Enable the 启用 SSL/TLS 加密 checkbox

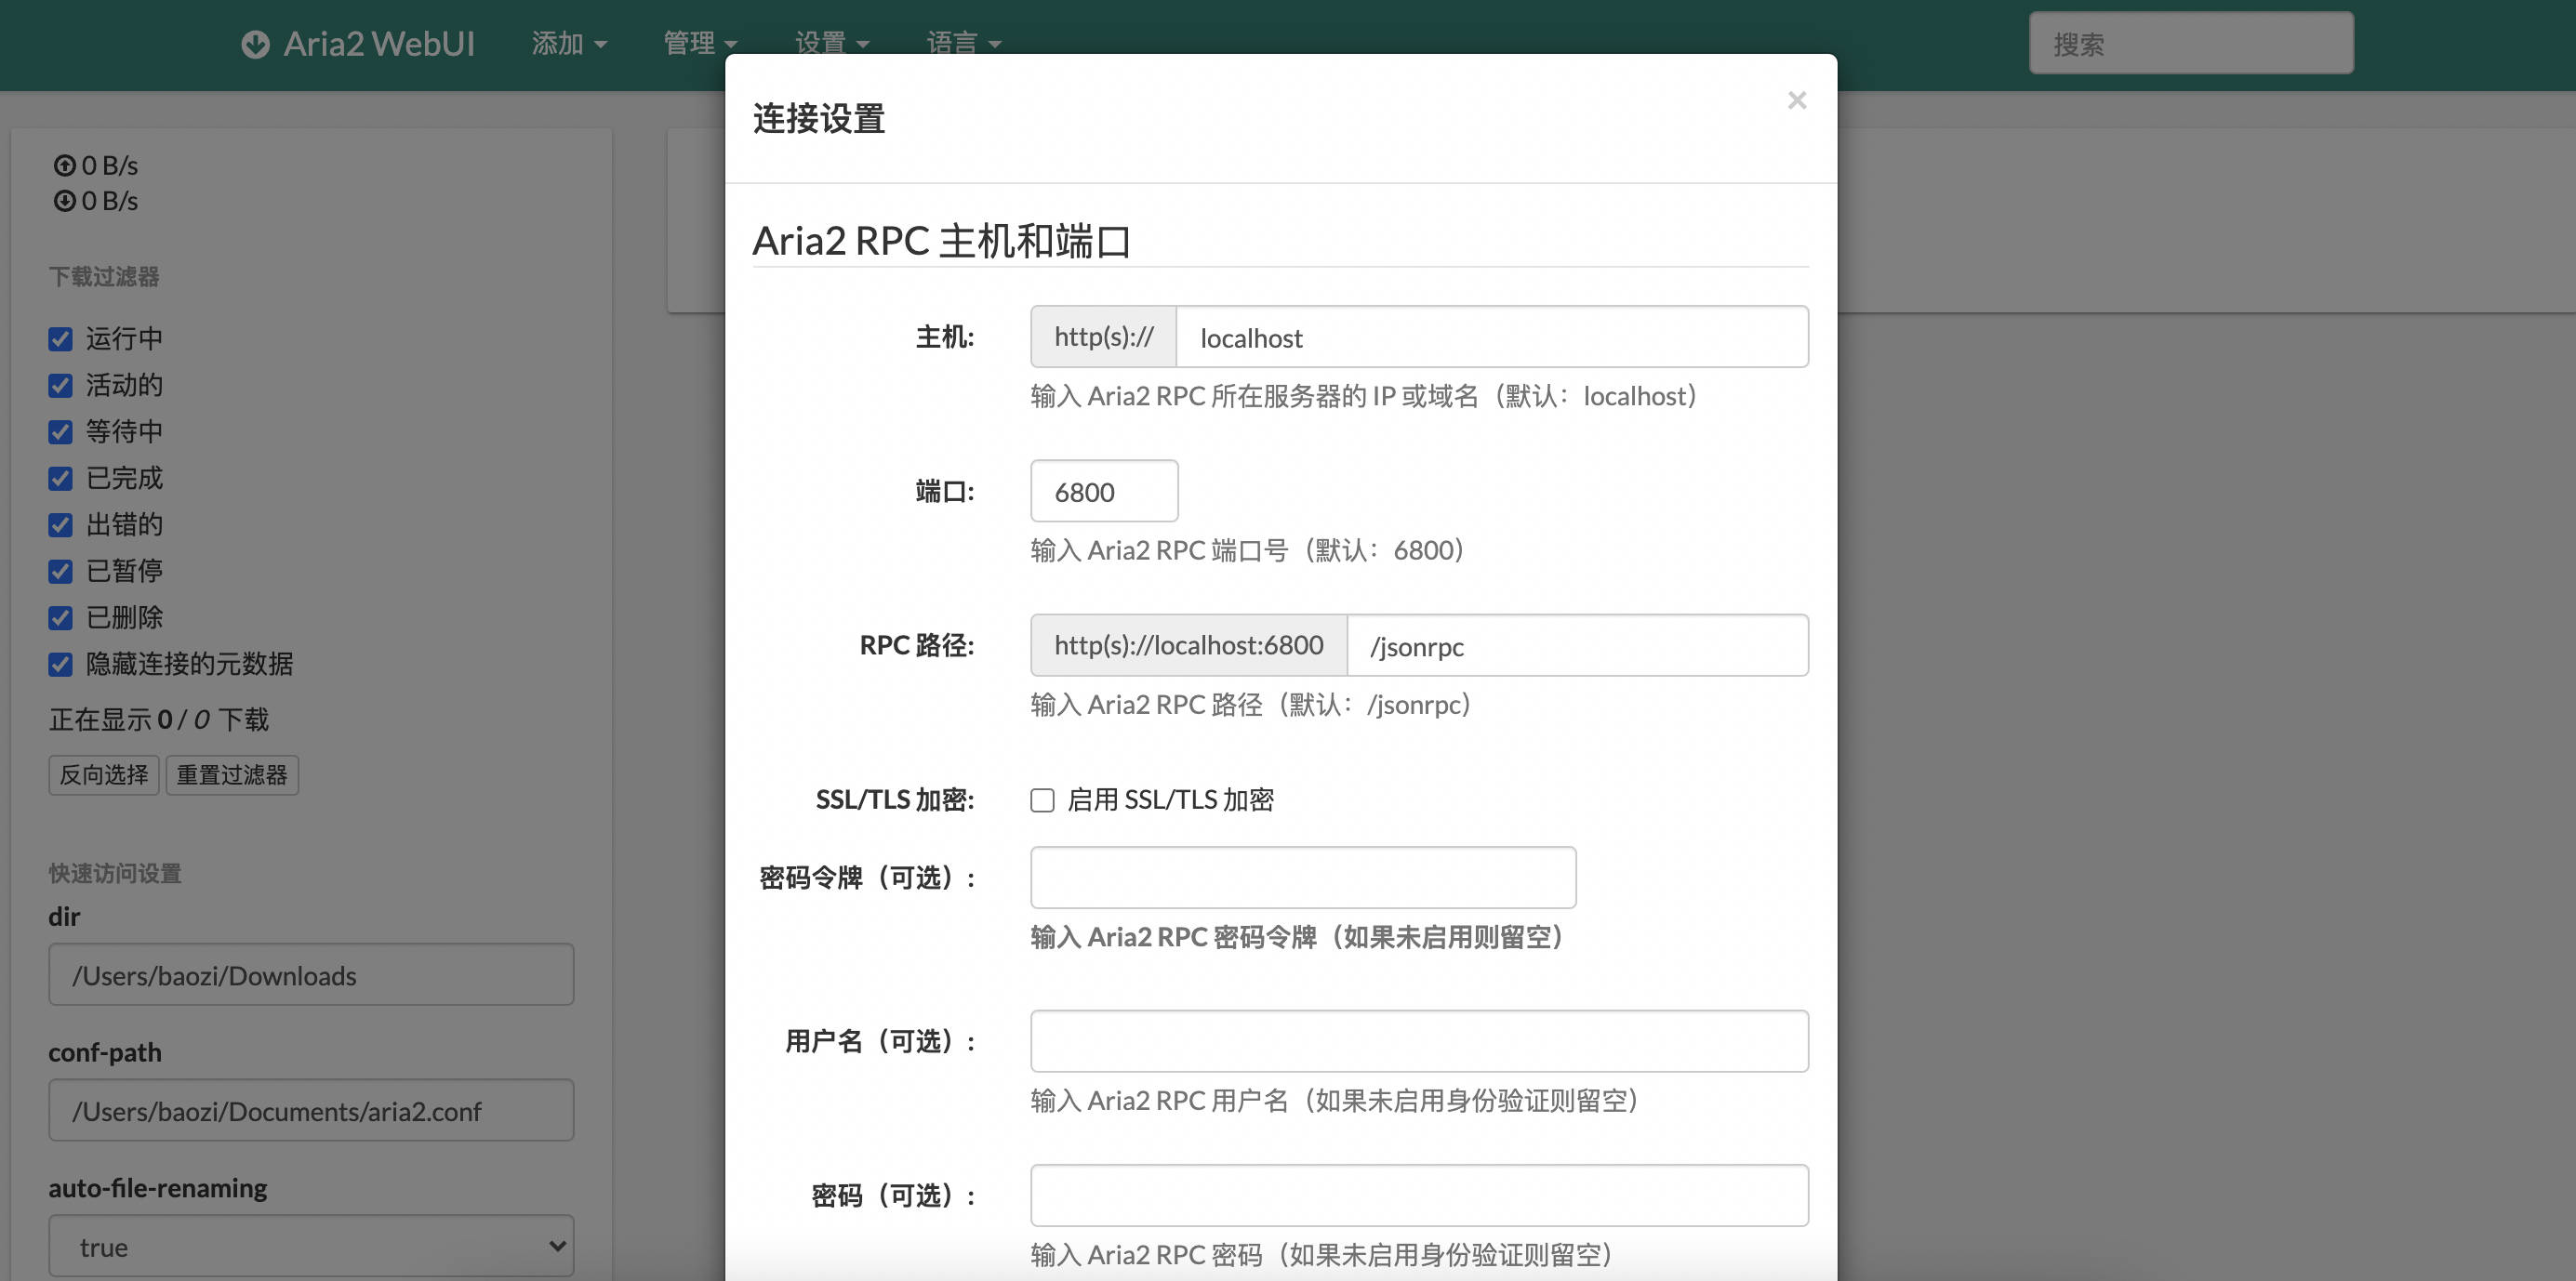[x=1042, y=800]
